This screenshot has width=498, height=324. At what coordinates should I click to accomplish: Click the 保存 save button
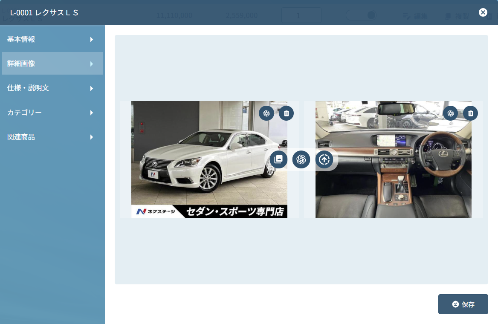[463, 304]
